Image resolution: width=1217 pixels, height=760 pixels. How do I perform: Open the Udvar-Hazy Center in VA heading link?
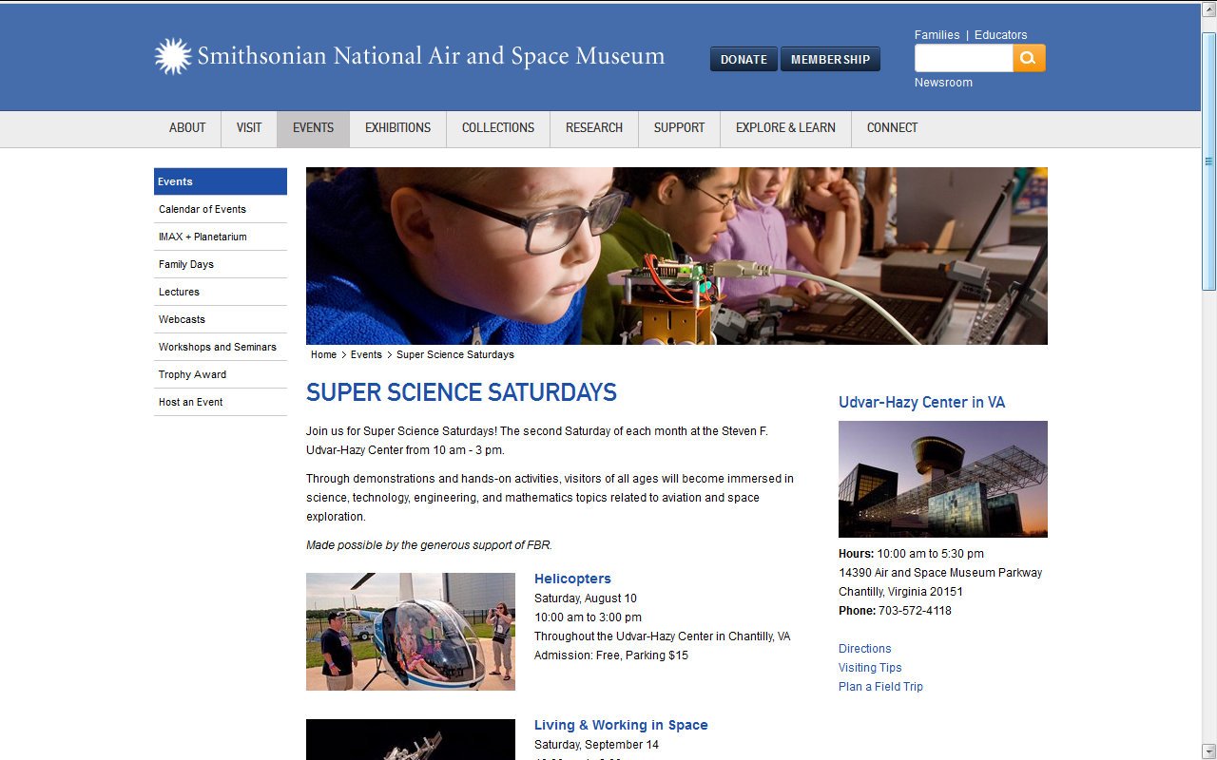pos(921,402)
